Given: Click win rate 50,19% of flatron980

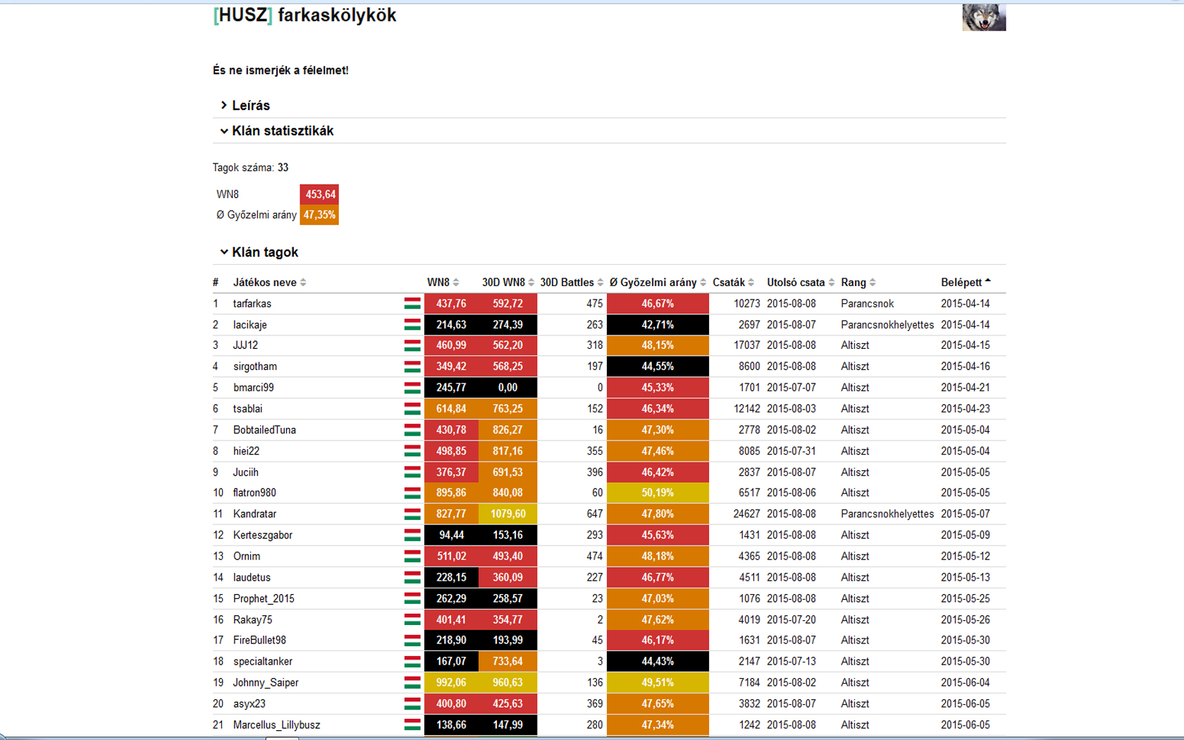Looking at the screenshot, I should [x=658, y=493].
